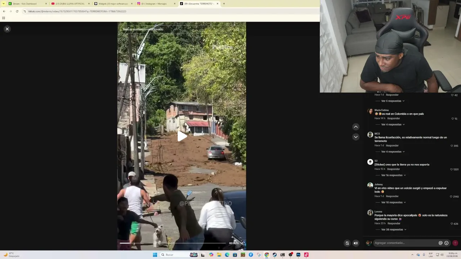Click the 'Agregar comentario...' input field

pos(406,243)
